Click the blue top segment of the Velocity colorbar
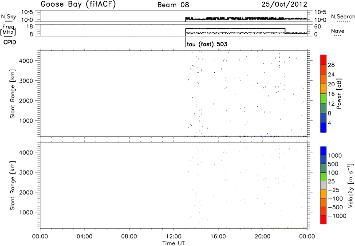Image resolution: width=355 pixels, height=246 pixels. [x=323, y=151]
